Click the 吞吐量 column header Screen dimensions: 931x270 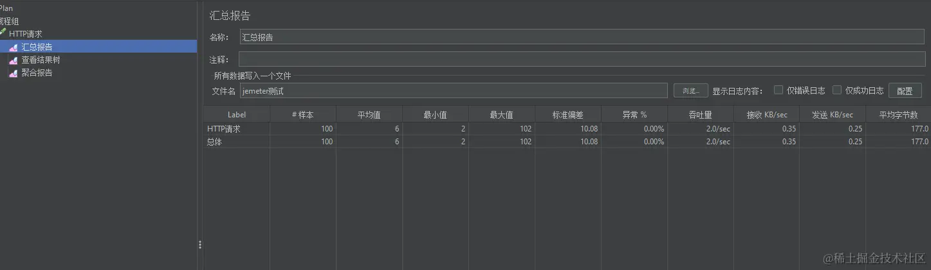tap(701, 115)
